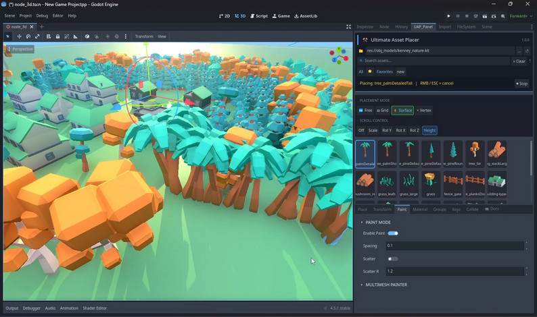Select Vertex placement mode
The image size is (537, 317).
tap(424, 111)
